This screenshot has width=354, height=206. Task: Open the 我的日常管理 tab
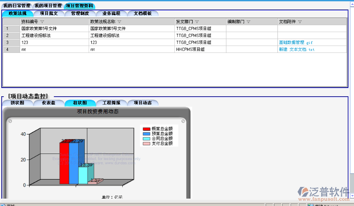point(17,6)
